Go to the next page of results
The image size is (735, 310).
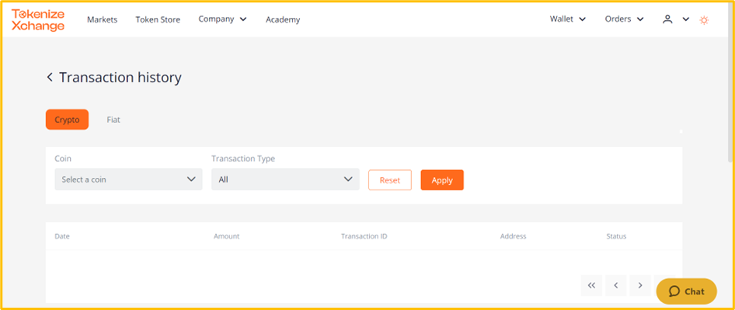(640, 285)
